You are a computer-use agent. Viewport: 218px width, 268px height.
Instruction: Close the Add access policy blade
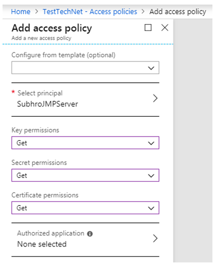(165, 27)
